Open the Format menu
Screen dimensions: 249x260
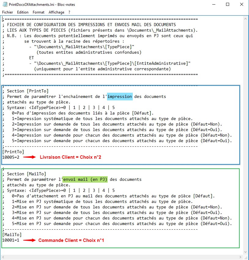pos(39,12)
